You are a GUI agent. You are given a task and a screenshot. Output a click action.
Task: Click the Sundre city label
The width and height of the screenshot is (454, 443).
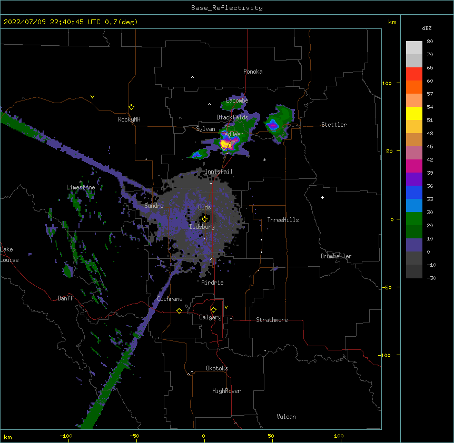[154, 206]
